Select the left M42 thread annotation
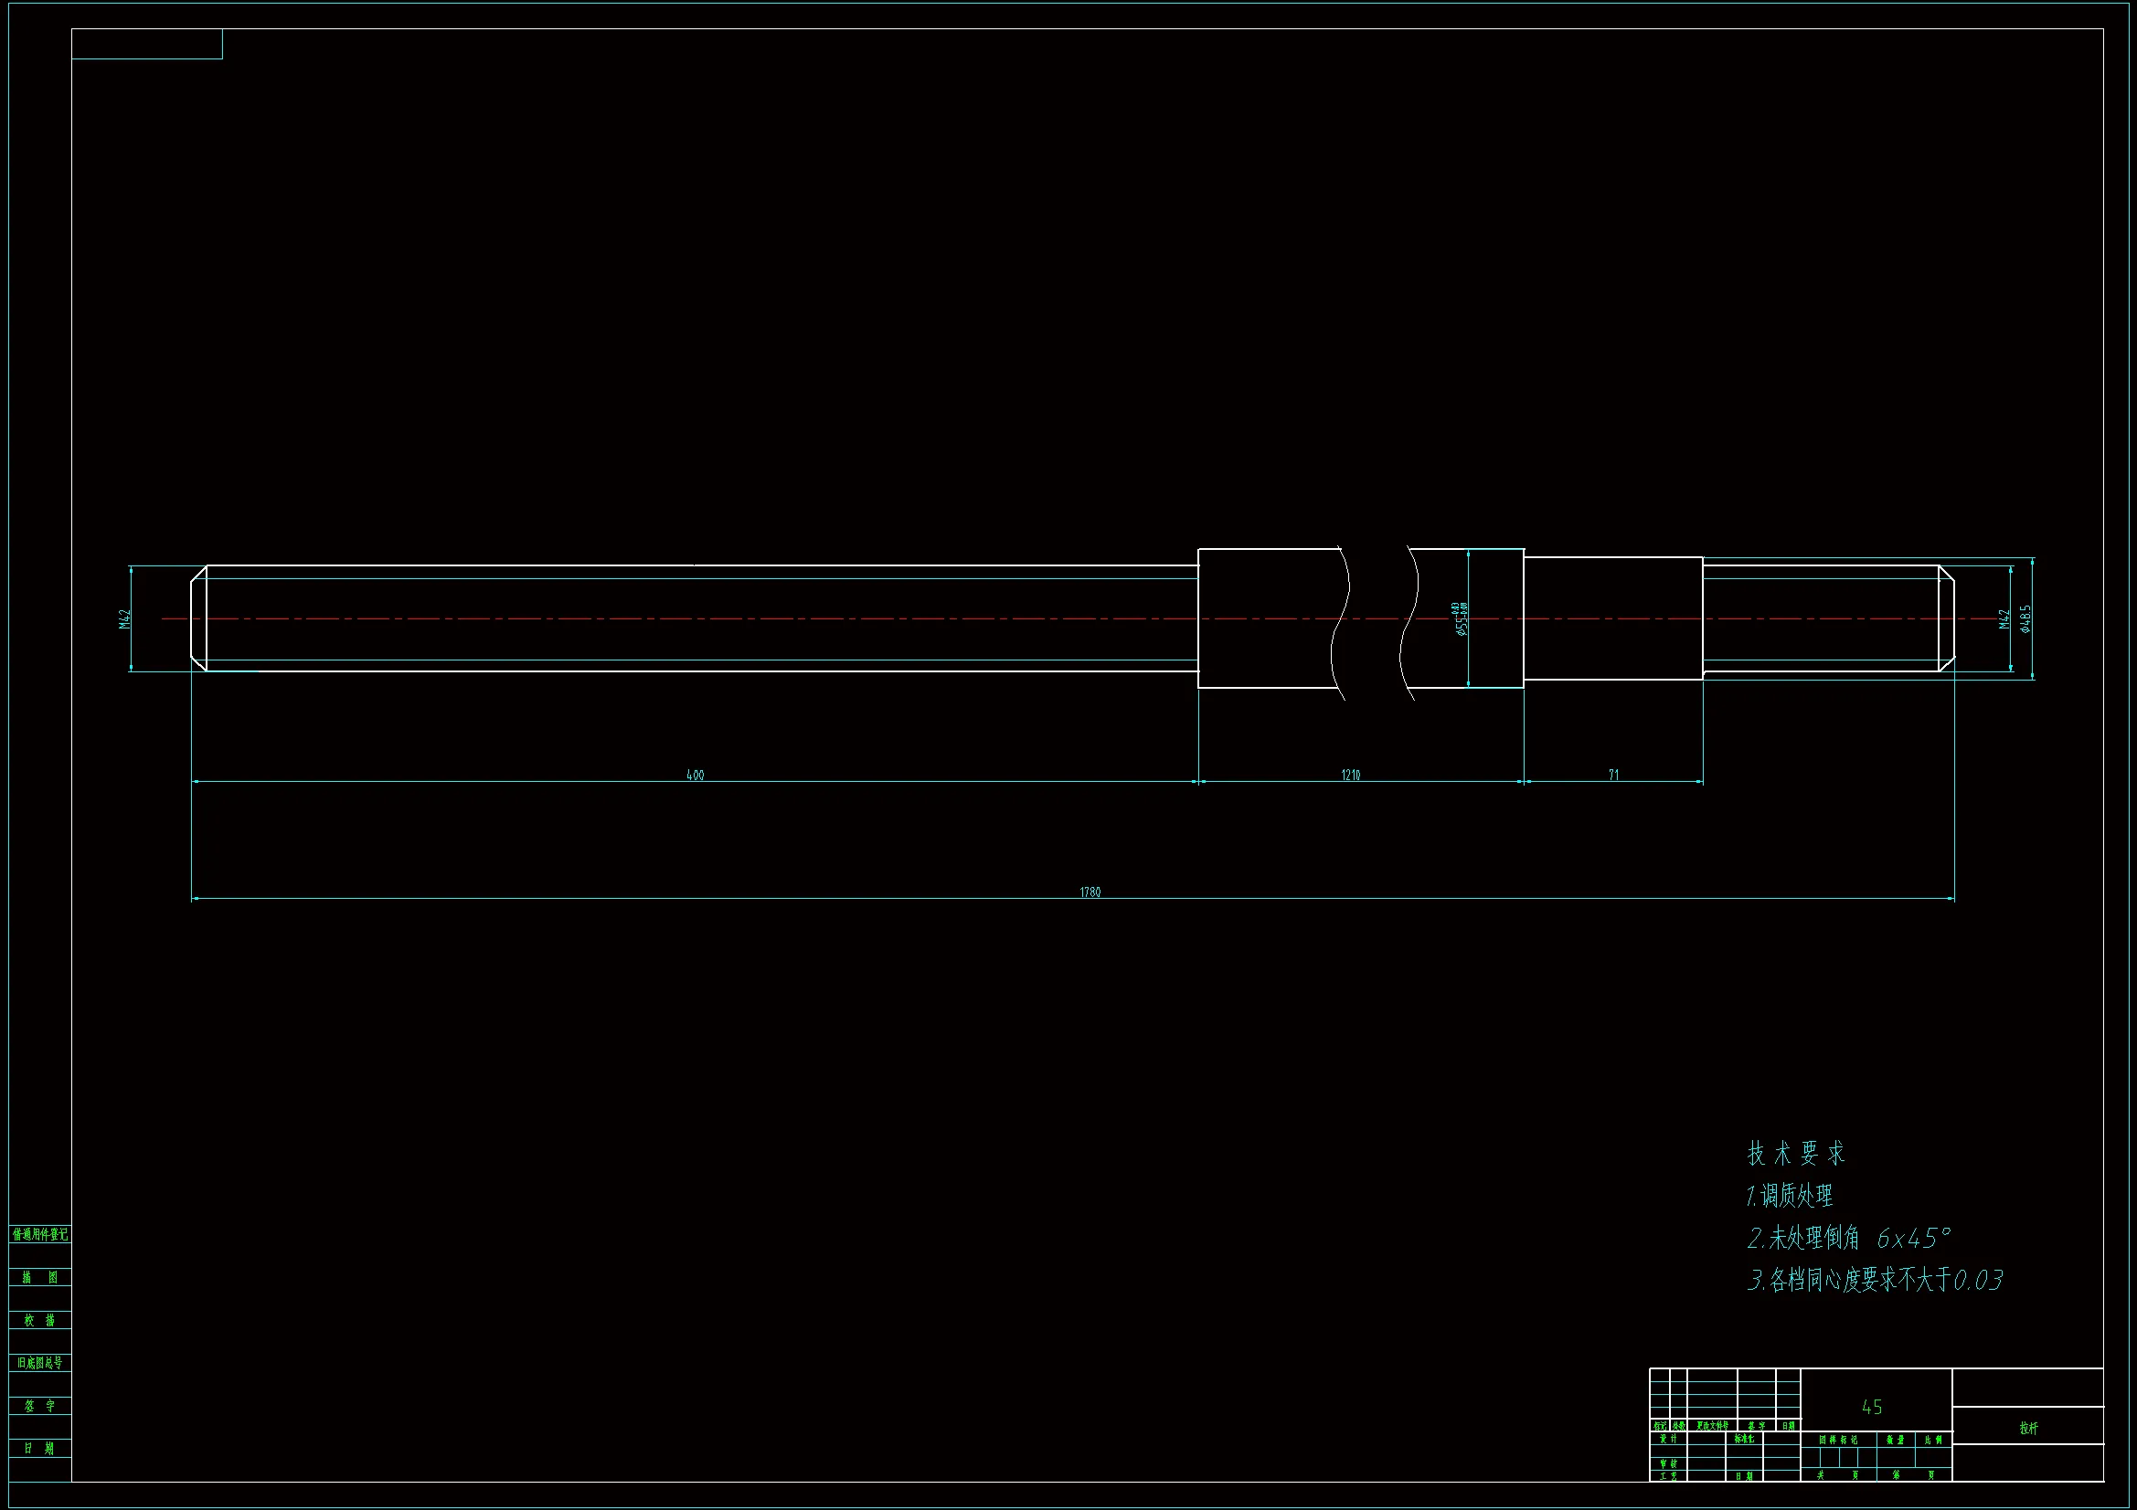This screenshot has width=2137, height=1510. click(124, 618)
